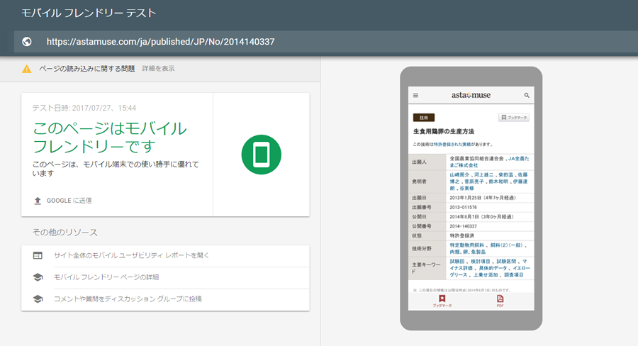Click the heading このページはモバイル フレンドリーです
This screenshot has width=638, height=346.
click(109, 137)
